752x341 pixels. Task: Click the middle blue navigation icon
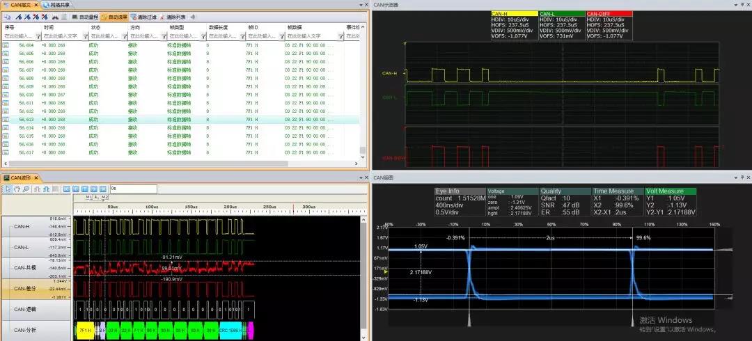point(85,189)
